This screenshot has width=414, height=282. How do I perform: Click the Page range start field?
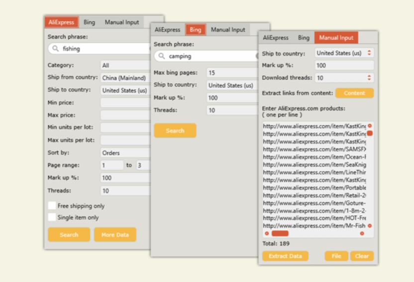click(112, 165)
